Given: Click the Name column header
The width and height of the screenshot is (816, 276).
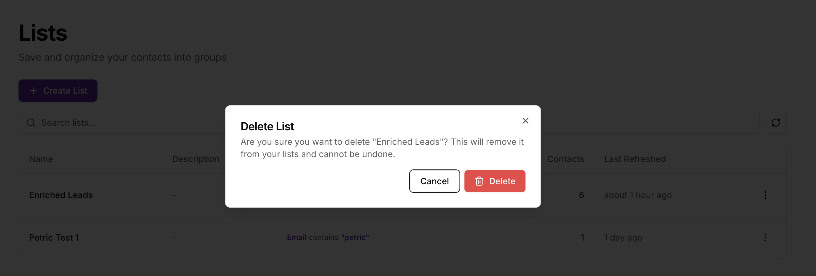Looking at the screenshot, I should 41,159.
